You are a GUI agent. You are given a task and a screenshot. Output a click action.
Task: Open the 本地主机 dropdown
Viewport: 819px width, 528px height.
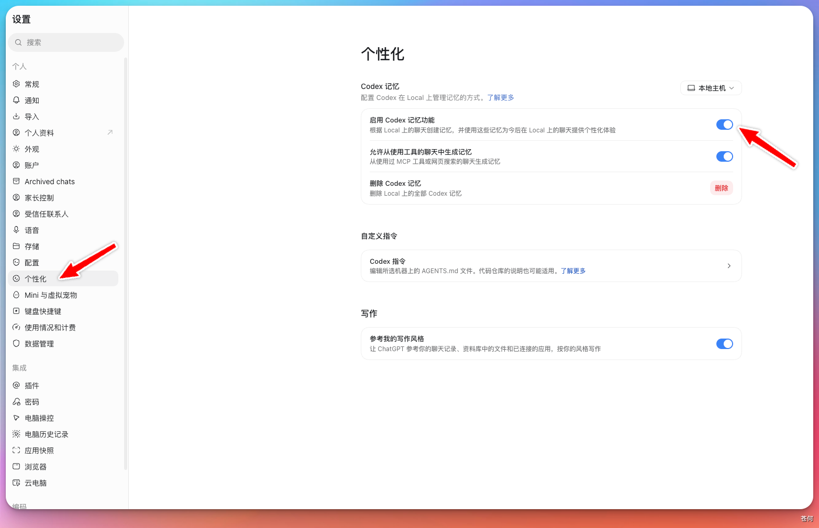pyautogui.click(x=711, y=88)
